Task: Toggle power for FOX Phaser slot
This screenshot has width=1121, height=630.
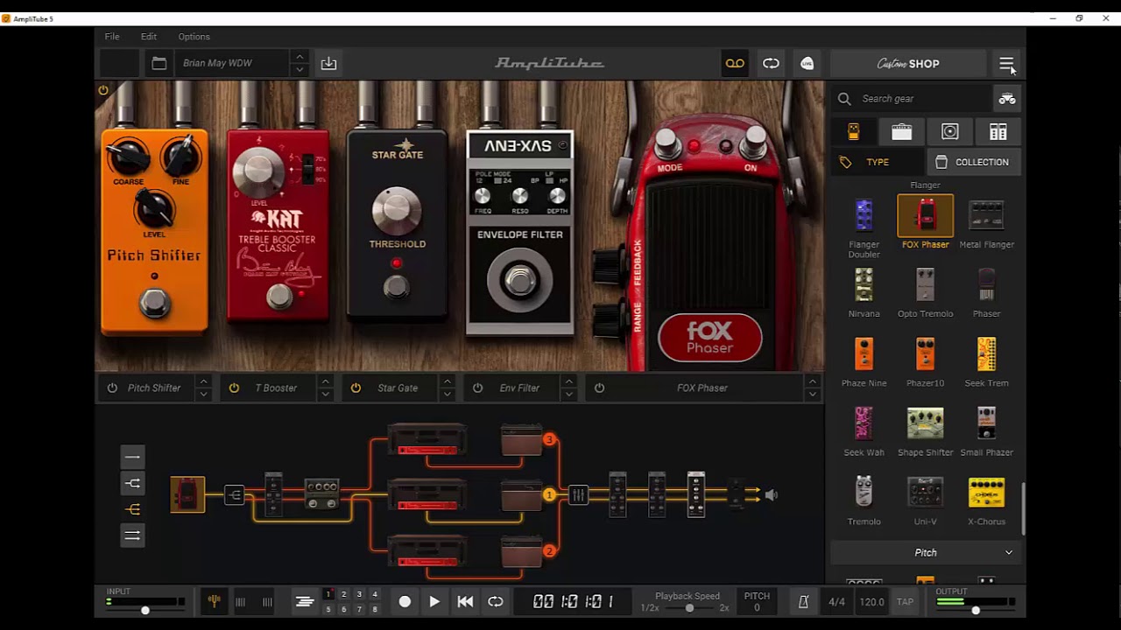Action: tap(599, 388)
